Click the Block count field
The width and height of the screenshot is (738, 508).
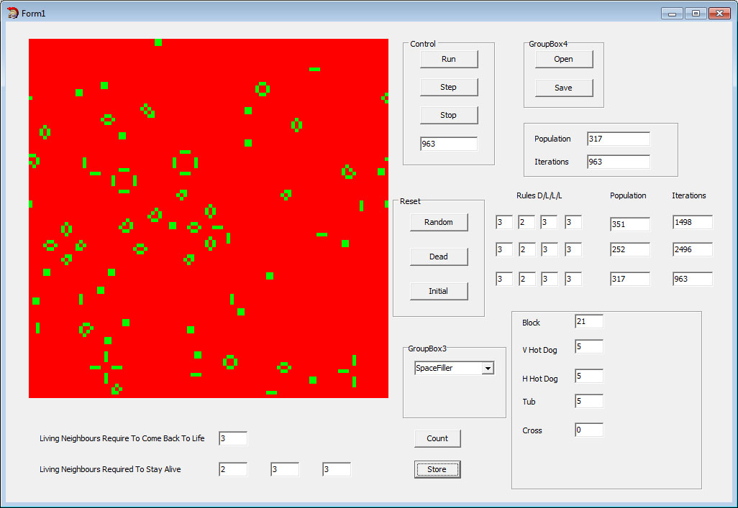tap(589, 321)
